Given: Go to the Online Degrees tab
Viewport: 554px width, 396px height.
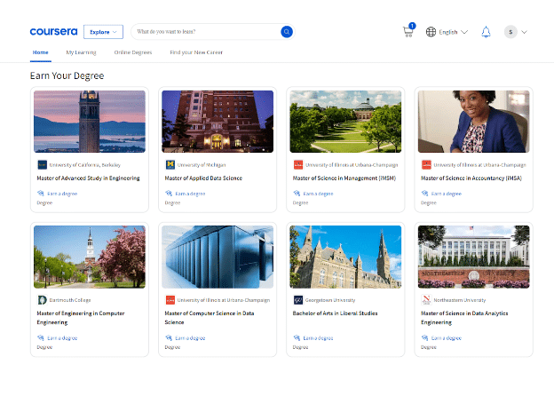Looking at the screenshot, I should click(x=133, y=52).
